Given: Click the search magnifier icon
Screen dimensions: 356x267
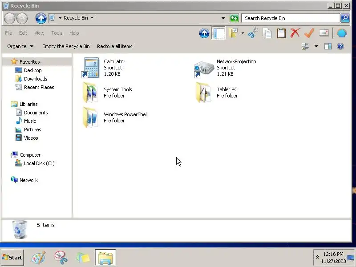Looking at the screenshot, I should [345, 18].
